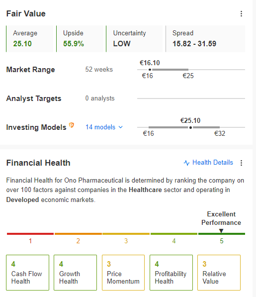Click the pulse icon next to Health Details
Viewport: 256px width, 297px height.
click(186, 163)
